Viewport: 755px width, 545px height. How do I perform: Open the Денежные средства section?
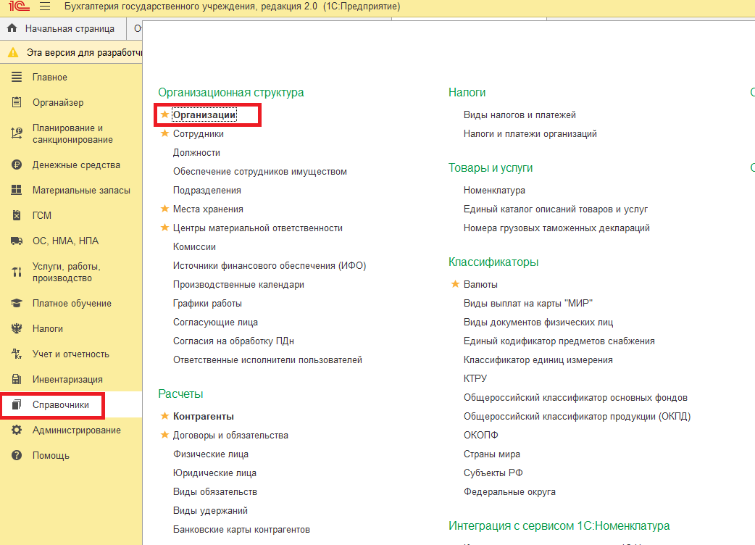point(76,165)
